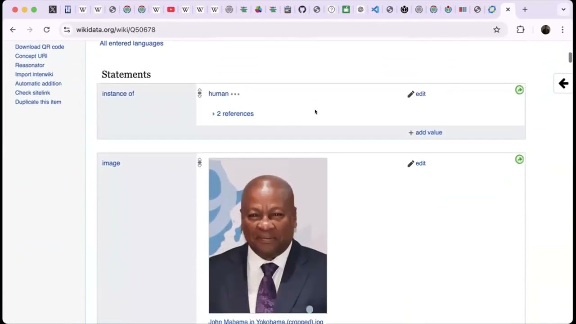Click Import interwiki in sidebar
The height and width of the screenshot is (324, 576).
coord(34,74)
